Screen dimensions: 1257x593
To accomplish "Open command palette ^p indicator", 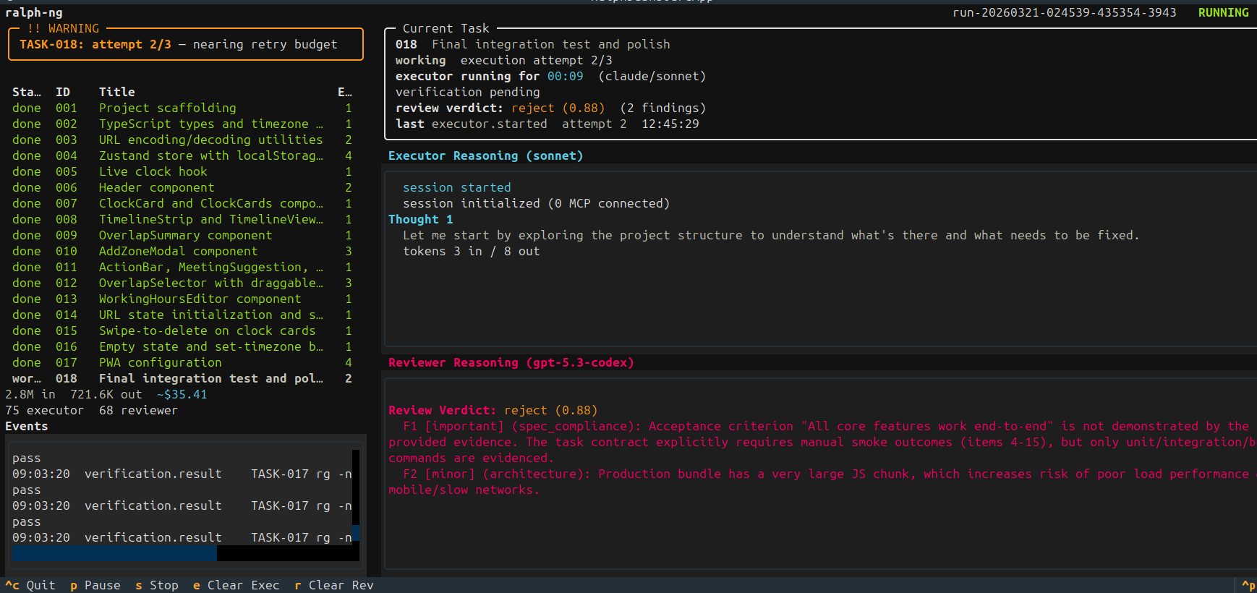I will (x=1248, y=585).
